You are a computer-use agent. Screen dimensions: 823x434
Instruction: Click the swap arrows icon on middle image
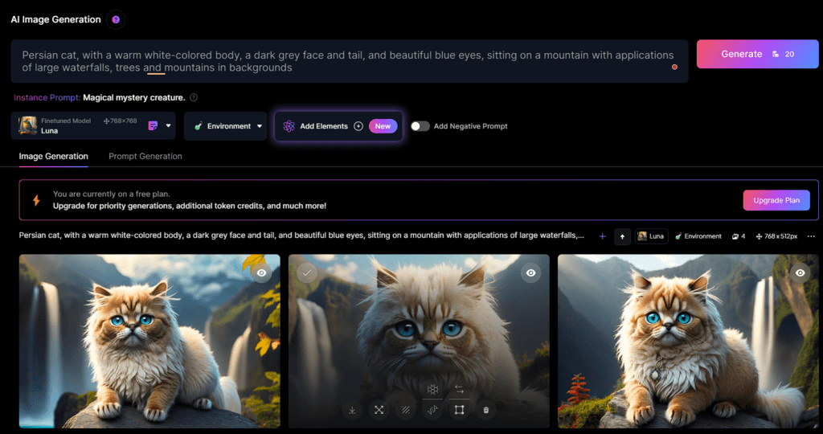coord(459,389)
